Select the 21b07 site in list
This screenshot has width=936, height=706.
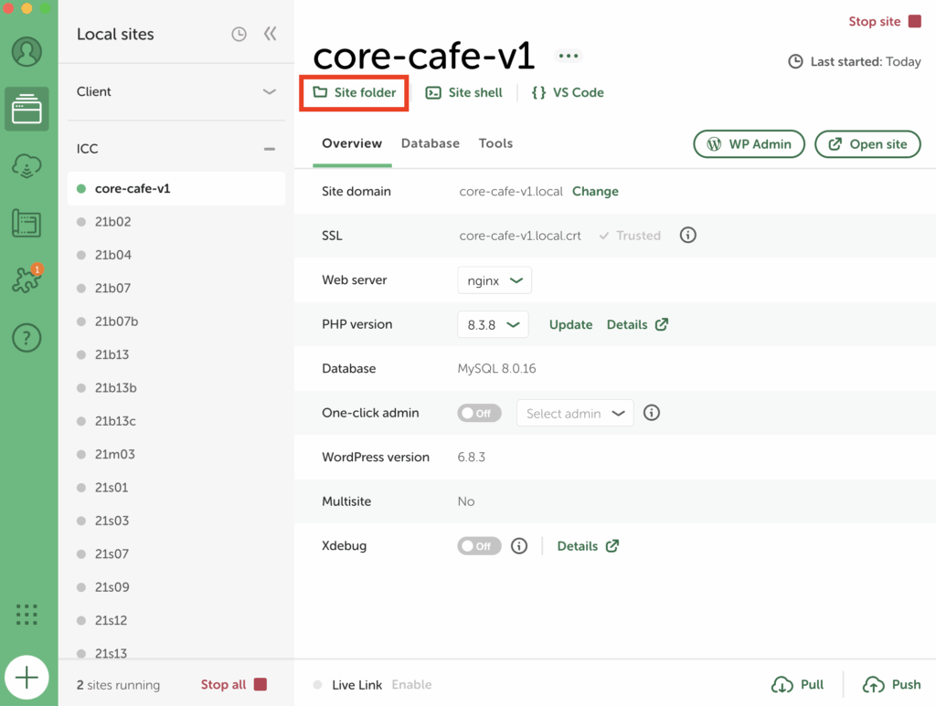[112, 289]
